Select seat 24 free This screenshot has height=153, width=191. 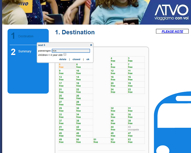[119, 91]
